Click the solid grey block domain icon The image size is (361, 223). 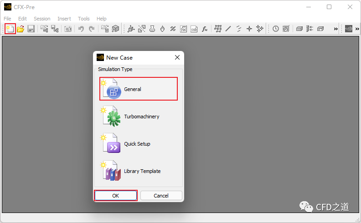point(299,29)
